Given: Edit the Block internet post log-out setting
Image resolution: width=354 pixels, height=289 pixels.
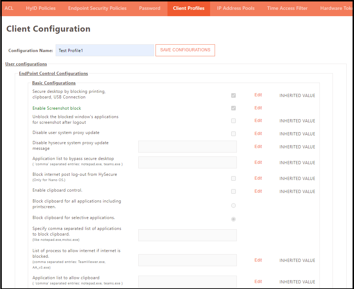Looking at the screenshot, I should pyautogui.click(x=258, y=178).
